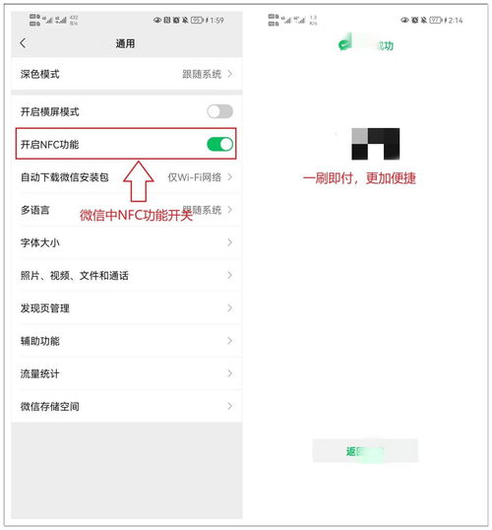Click the green WeChat pay success icon
Screen dimensions: 492x530
pyautogui.click(x=344, y=43)
